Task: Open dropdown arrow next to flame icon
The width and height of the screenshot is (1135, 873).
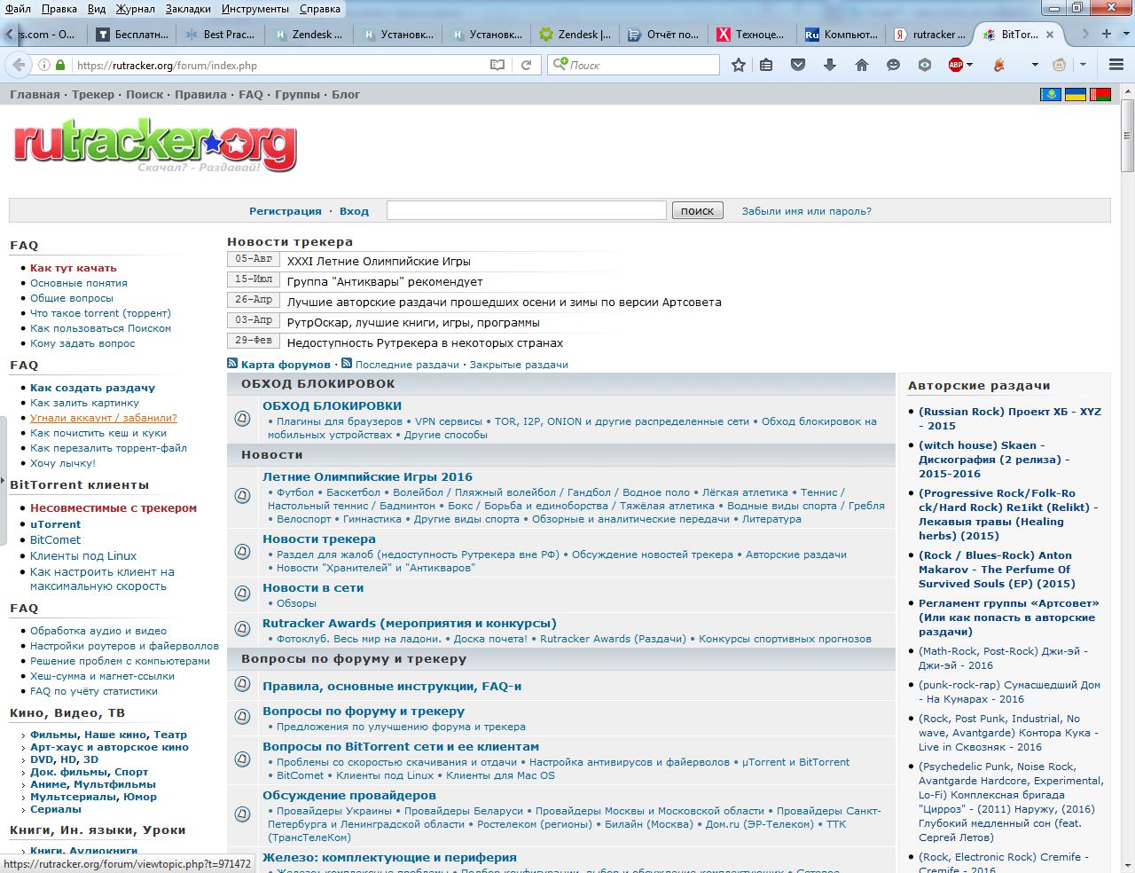Action: 1034,65
